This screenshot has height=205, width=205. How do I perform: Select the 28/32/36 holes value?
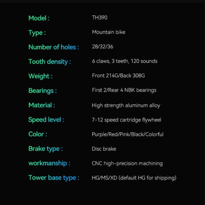102,47
